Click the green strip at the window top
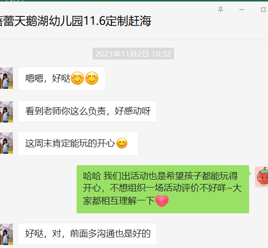 coord(134,0)
